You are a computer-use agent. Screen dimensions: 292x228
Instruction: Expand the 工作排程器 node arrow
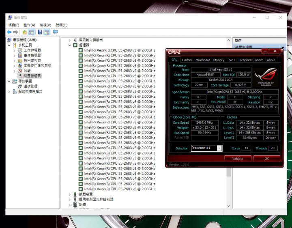[x=14, y=50]
